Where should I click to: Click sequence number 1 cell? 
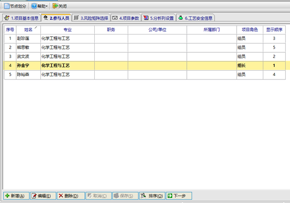pos(10,39)
